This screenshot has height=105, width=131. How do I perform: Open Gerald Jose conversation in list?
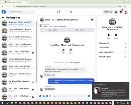(18, 23)
